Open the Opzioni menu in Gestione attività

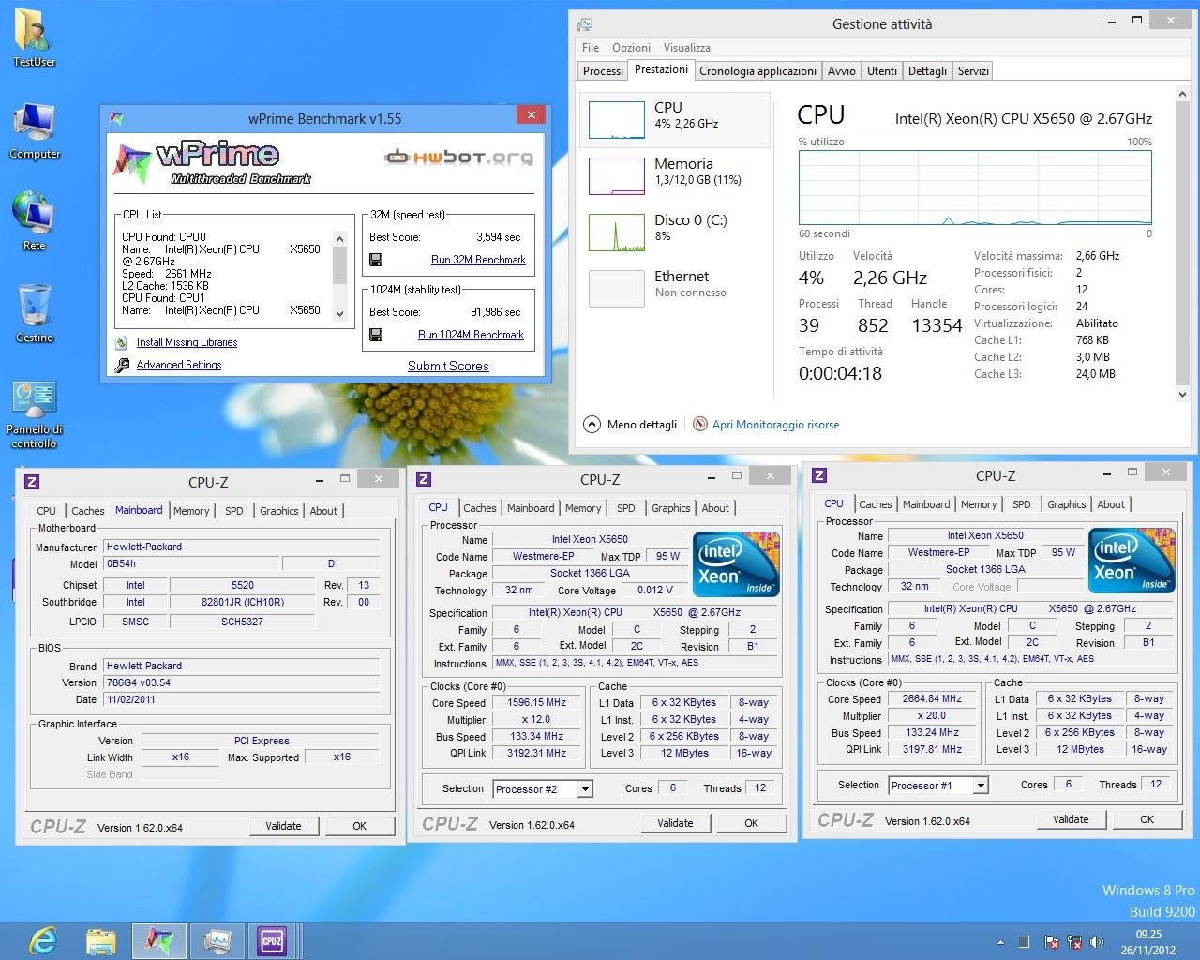[631, 48]
